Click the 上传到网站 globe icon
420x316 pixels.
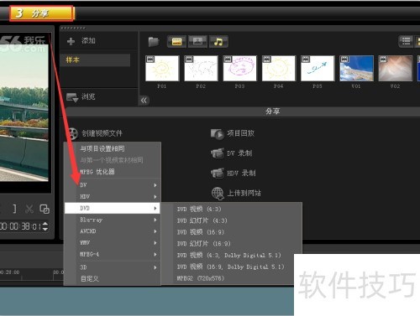(218, 193)
